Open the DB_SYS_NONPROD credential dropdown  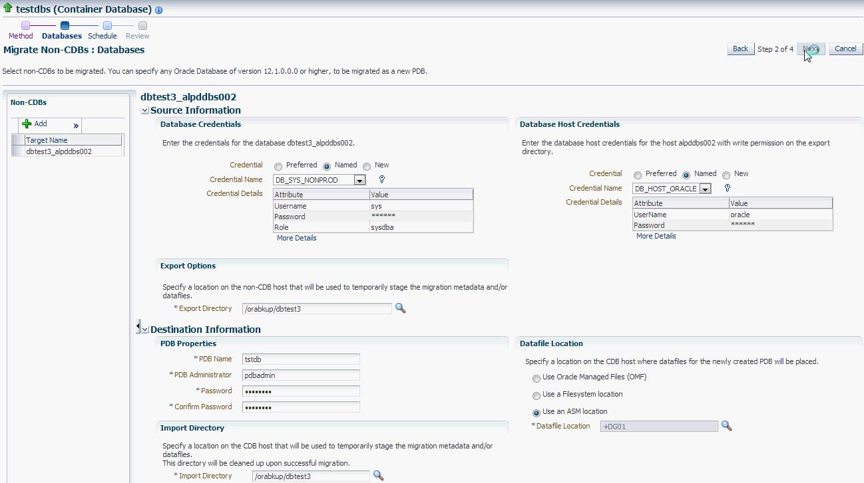358,179
